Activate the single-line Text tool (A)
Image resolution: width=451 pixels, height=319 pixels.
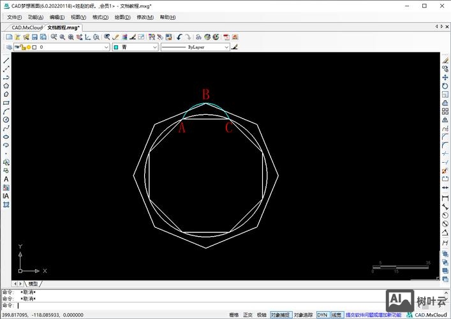click(6, 179)
